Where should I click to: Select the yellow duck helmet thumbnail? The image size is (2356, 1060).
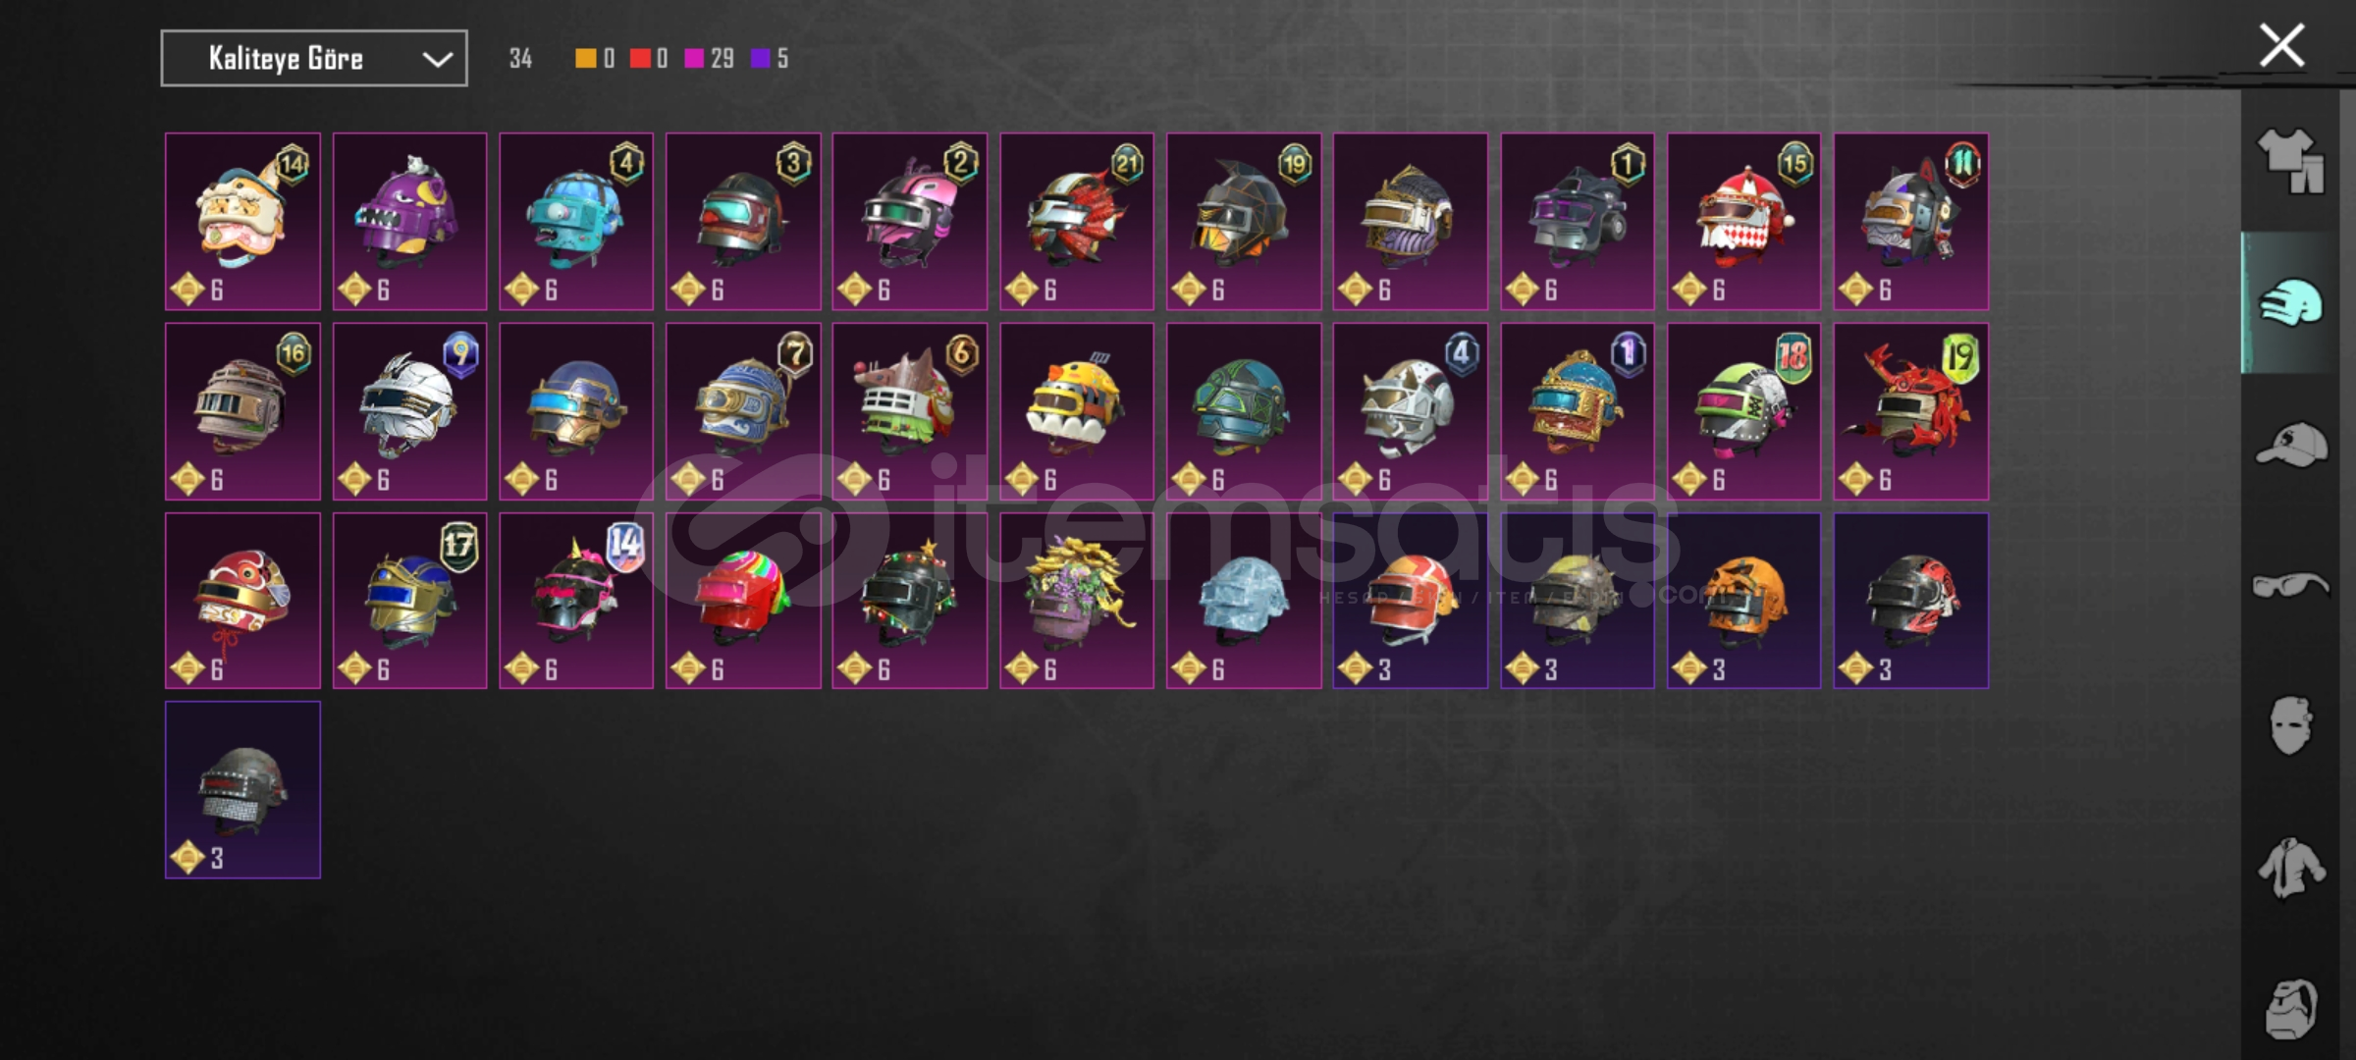(1077, 411)
